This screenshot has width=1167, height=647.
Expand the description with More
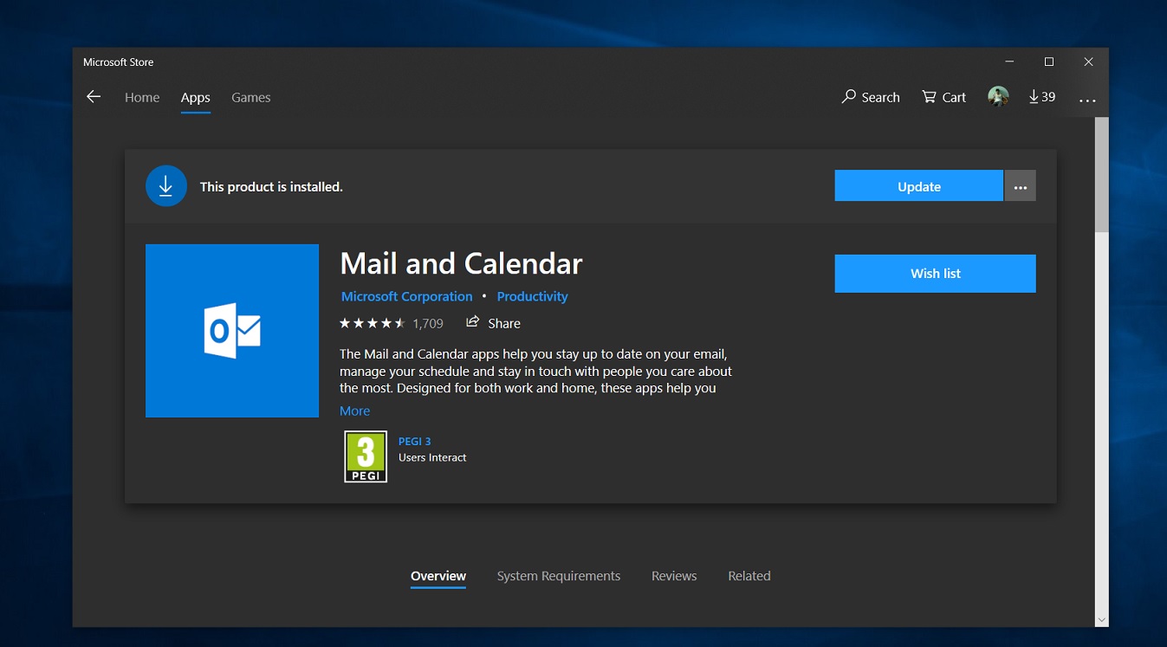[x=354, y=411]
